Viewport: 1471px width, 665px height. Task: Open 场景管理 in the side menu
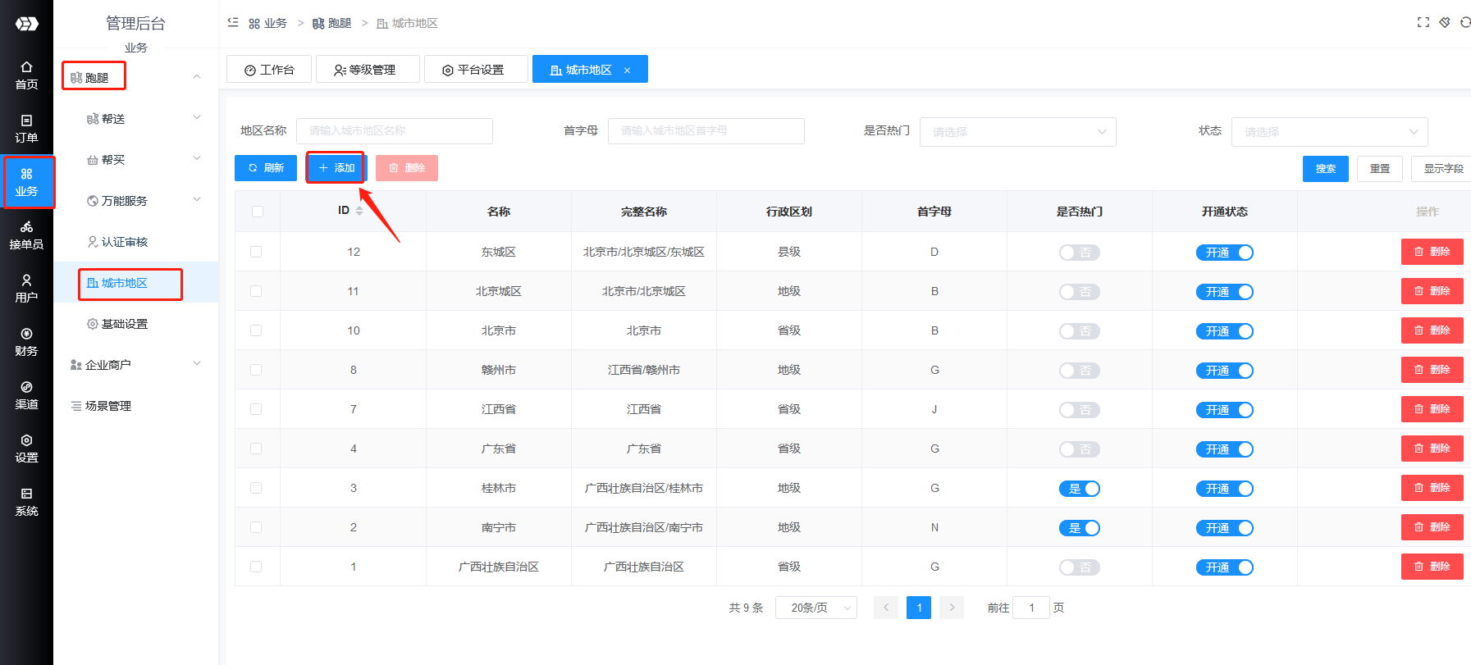point(136,406)
